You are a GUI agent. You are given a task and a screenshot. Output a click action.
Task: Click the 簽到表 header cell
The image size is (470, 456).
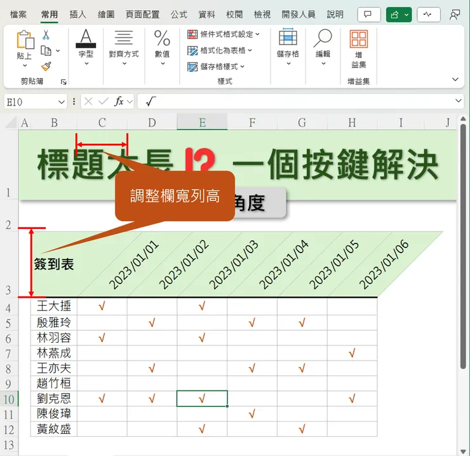coord(54,264)
